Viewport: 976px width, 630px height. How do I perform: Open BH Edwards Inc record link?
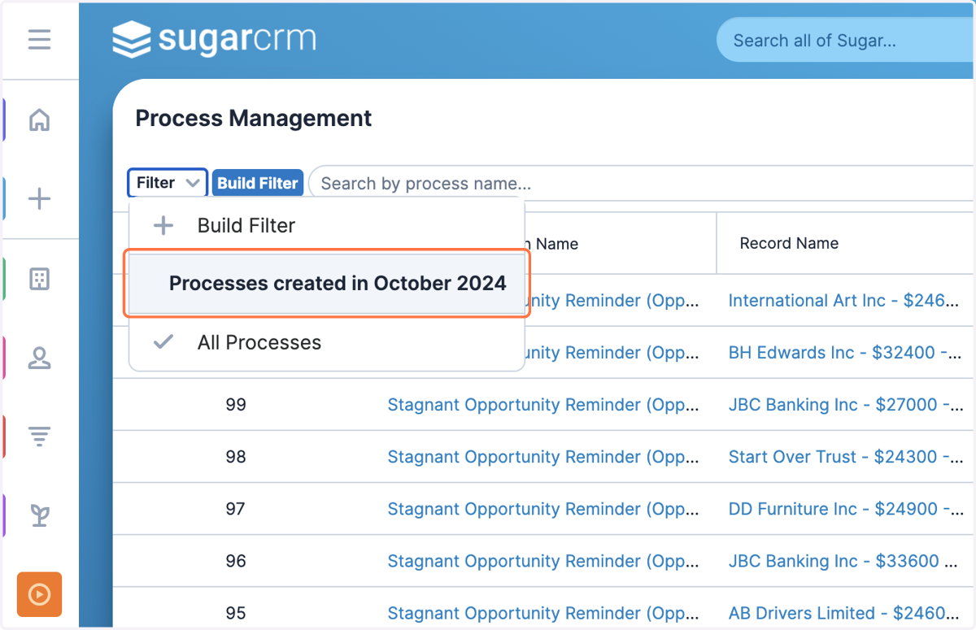845,353
